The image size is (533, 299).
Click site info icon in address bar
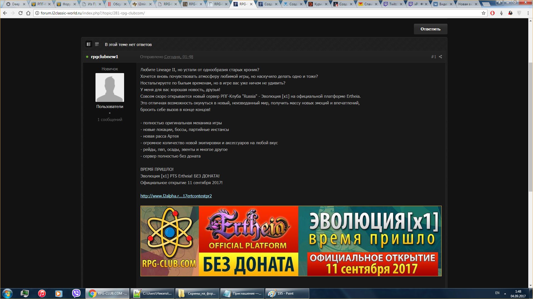(x=37, y=13)
